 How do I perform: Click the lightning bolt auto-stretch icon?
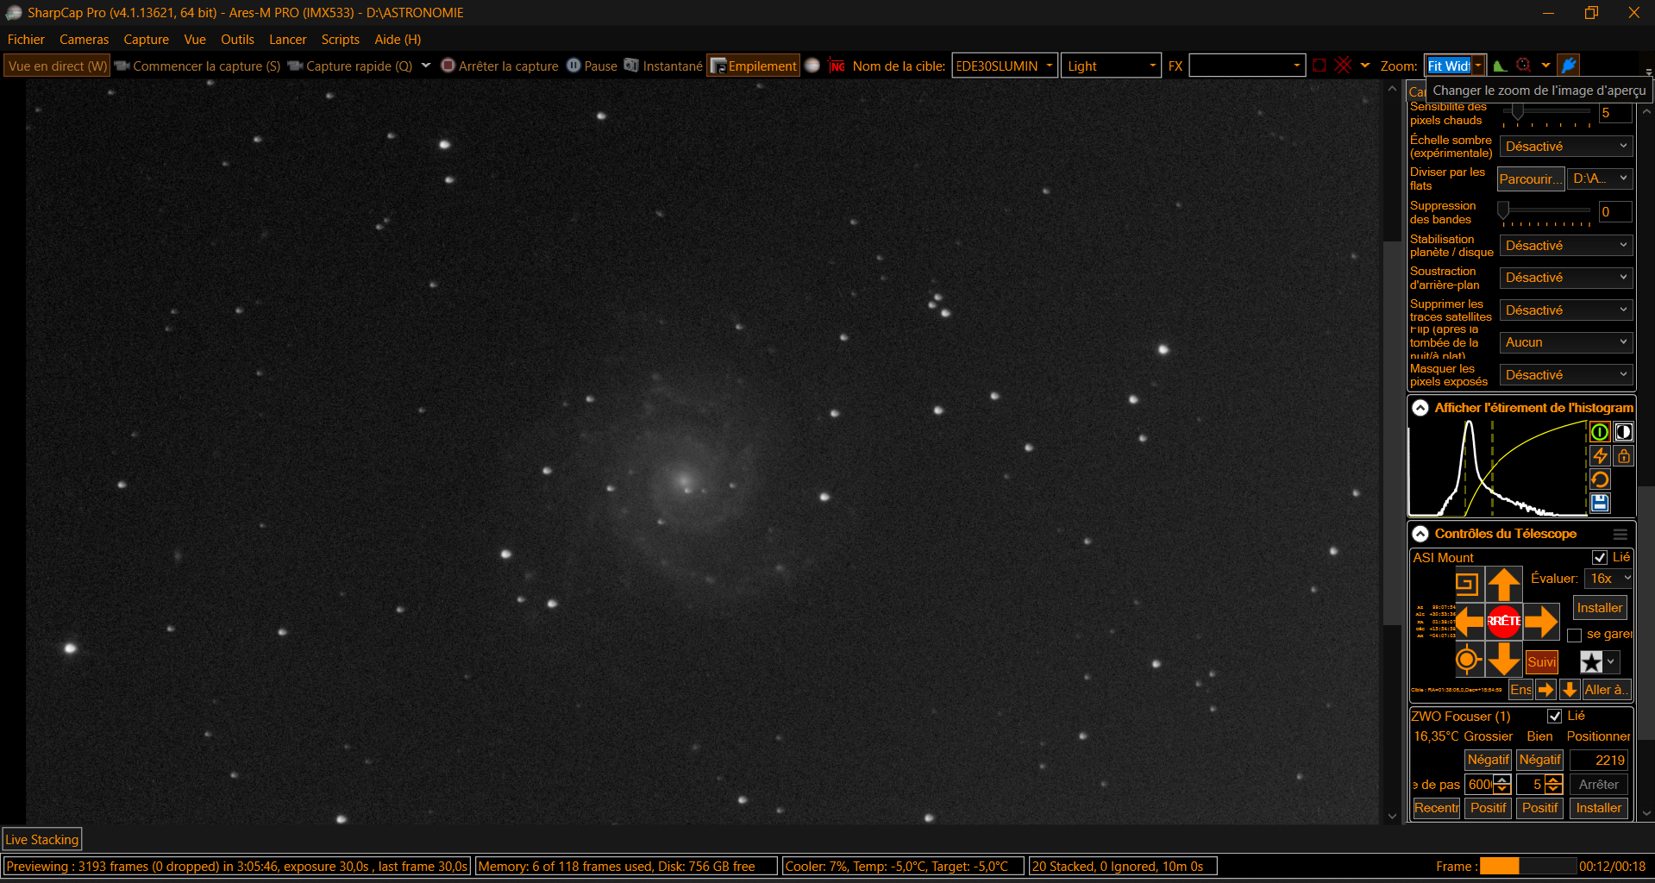(x=1600, y=455)
